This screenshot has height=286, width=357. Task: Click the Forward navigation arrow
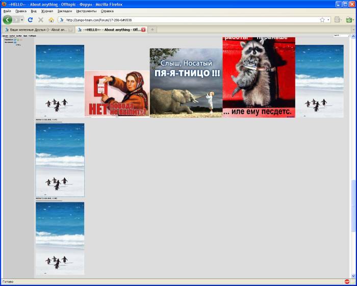coord(16,20)
